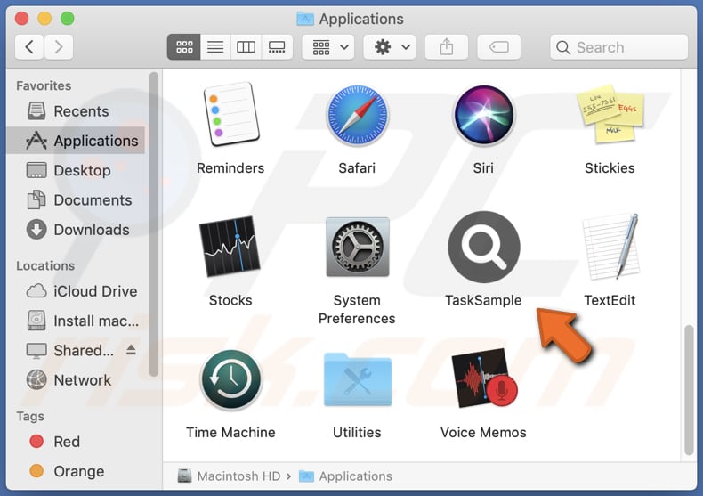The height and width of the screenshot is (496, 703).
Task: Select the Red tag
Action: [76, 442]
